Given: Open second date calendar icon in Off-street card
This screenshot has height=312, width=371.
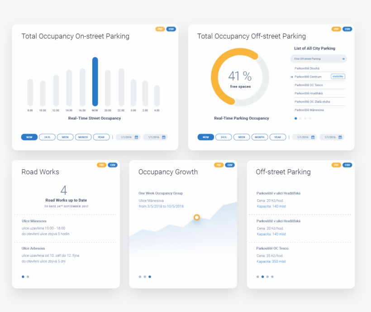Looking at the screenshot, I should [340, 137].
